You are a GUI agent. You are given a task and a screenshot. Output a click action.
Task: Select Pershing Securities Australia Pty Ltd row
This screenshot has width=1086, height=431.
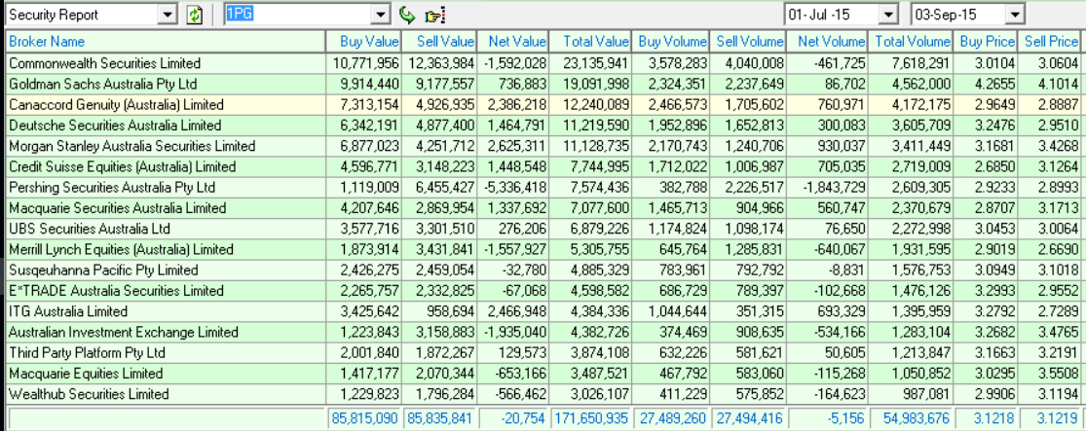pyautogui.click(x=543, y=188)
